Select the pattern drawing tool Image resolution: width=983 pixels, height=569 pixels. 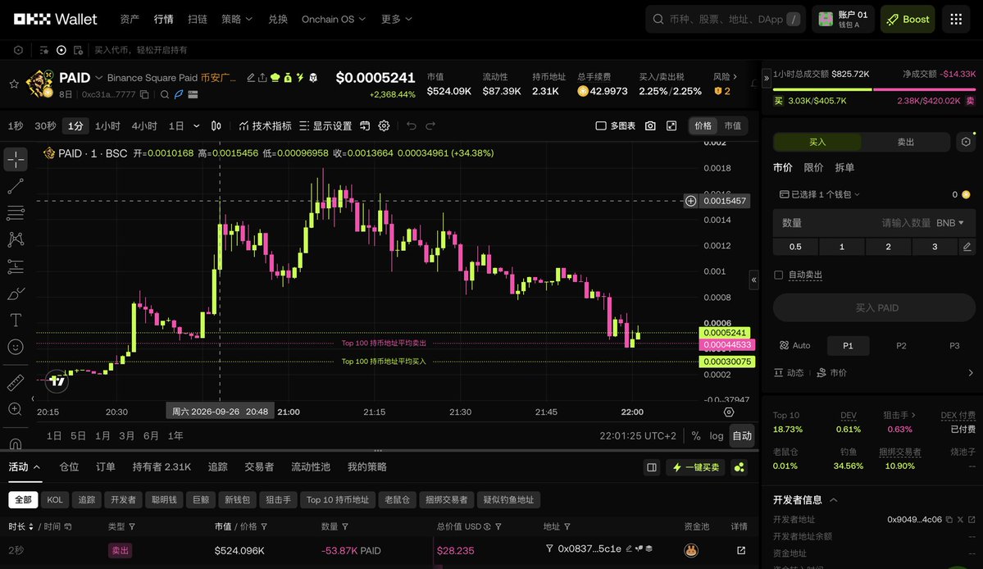pyautogui.click(x=16, y=239)
